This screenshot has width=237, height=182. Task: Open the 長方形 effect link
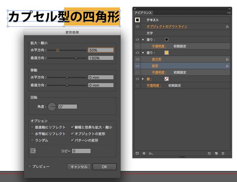pyautogui.click(x=157, y=59)
